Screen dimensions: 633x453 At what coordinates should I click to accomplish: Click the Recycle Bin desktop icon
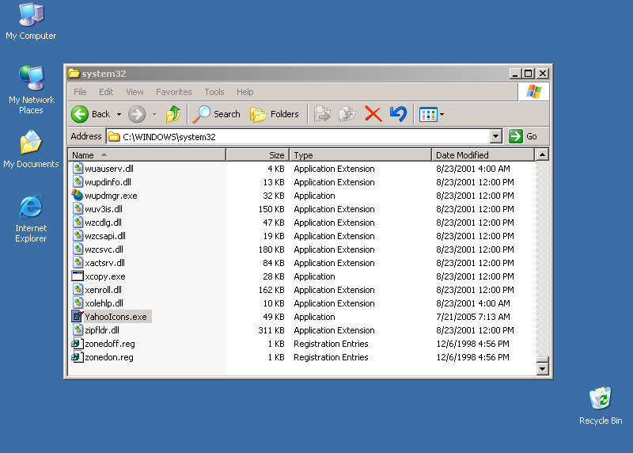(x=601, y=405)
